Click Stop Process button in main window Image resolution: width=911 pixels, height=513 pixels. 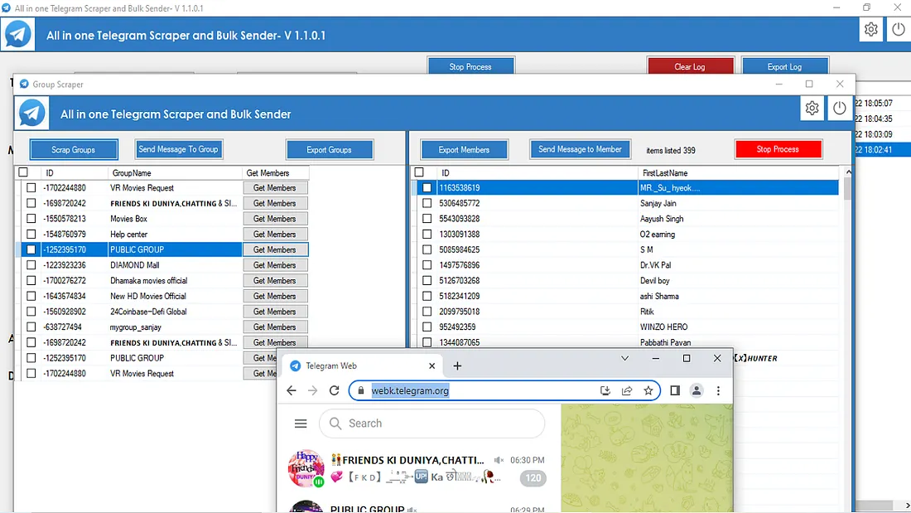point(470,65)
